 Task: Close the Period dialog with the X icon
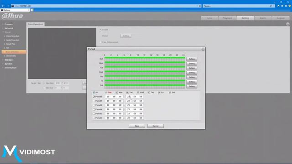(203, 49)
